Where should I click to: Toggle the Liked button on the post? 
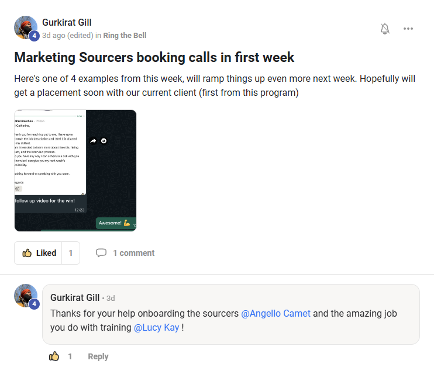(39, 253)
